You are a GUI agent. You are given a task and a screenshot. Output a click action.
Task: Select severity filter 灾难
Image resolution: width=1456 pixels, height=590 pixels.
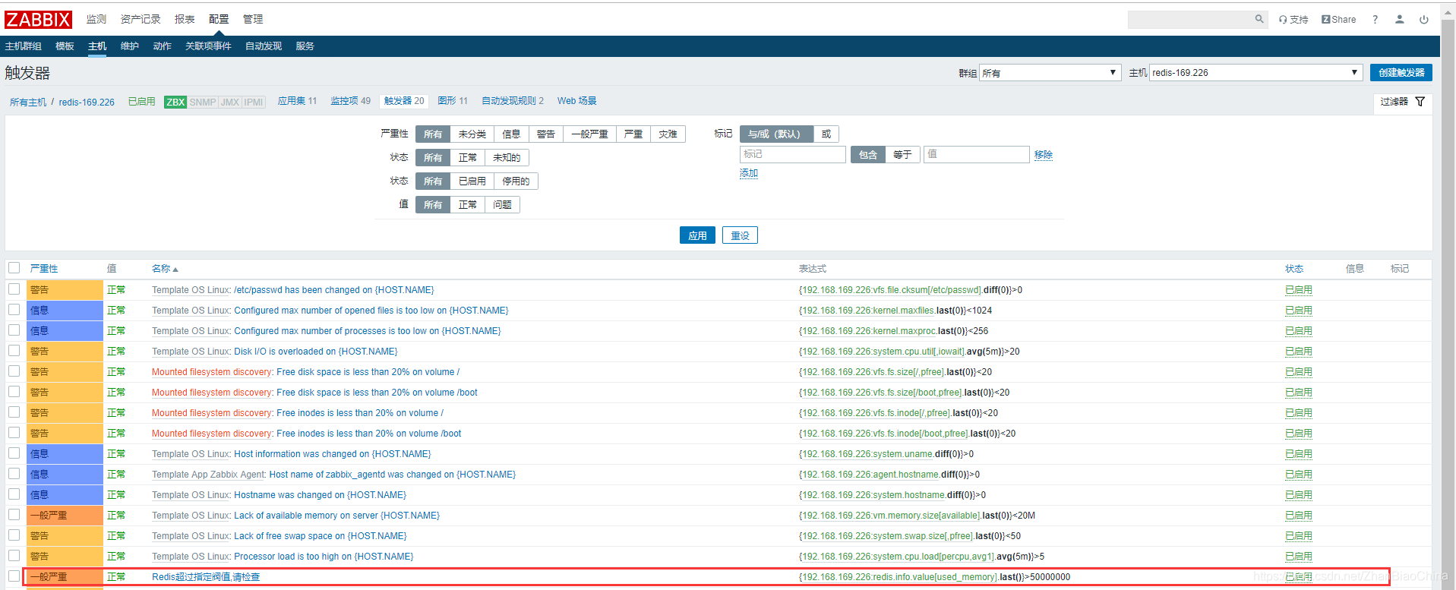pyautogui.click(x=668, y=134)
